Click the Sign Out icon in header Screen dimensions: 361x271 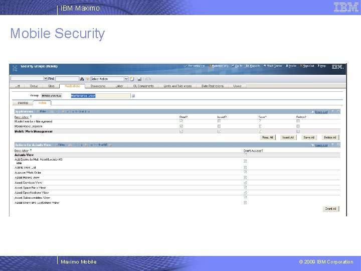click(x=301, y=66)
